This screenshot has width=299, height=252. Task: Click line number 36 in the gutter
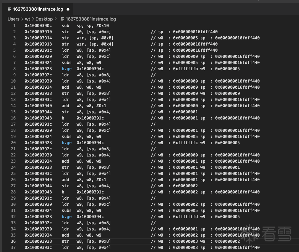(13, 241)
